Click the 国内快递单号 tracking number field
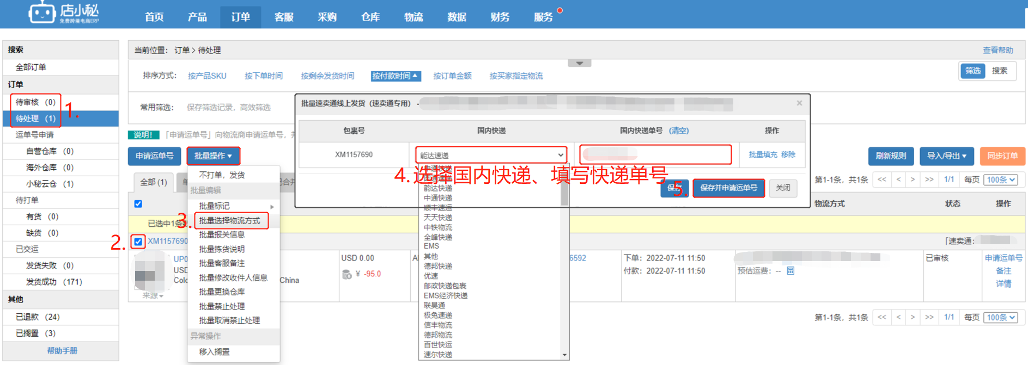This screenshot has width=1028, height=365. (655, 154)
